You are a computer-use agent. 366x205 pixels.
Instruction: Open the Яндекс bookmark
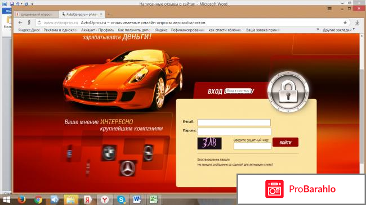point(161,30)
